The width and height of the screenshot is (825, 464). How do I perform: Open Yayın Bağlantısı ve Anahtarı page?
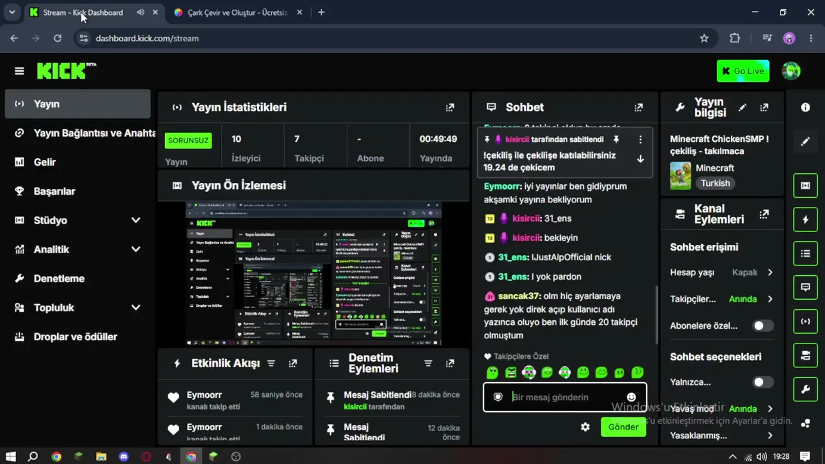pos(77,133)
